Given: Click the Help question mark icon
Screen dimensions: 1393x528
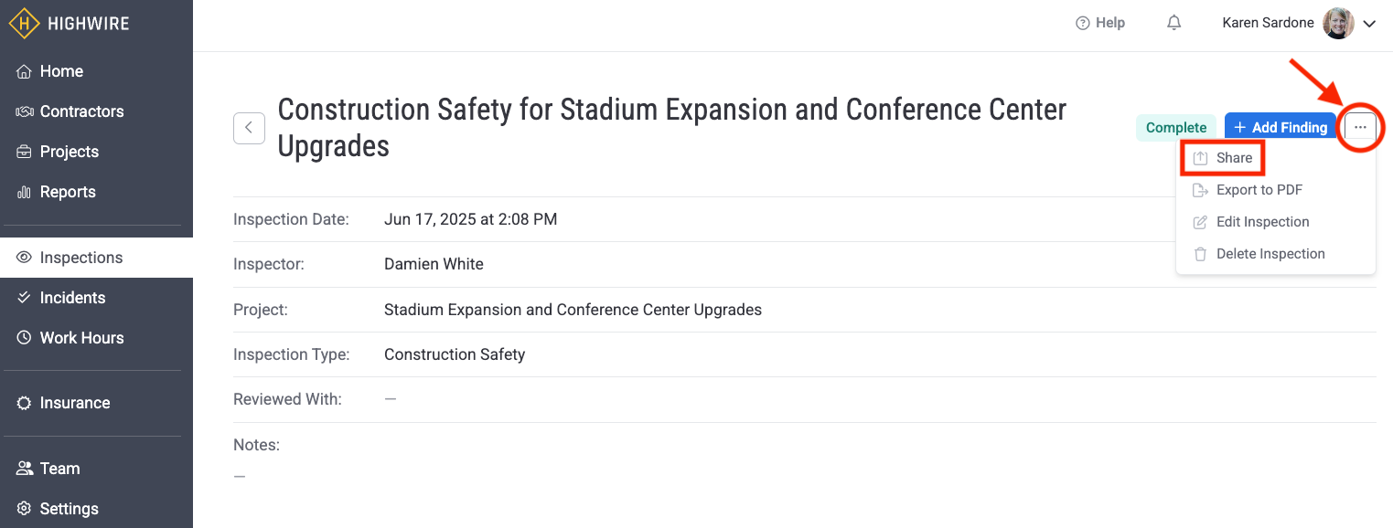Looking at the screenshot, I should (1083, 24).
